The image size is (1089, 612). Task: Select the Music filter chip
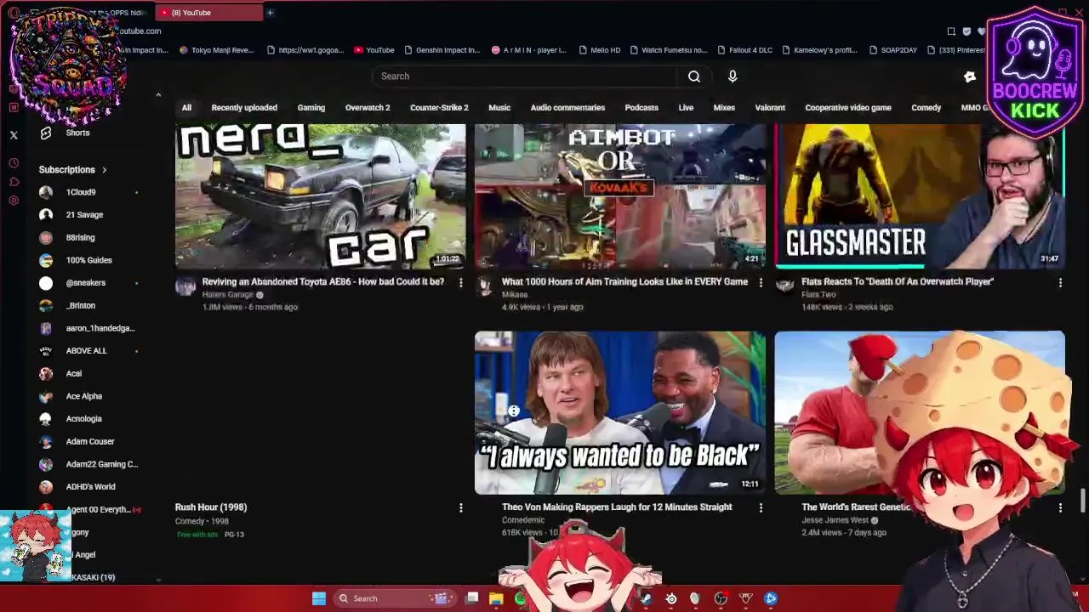coord(499,108)
